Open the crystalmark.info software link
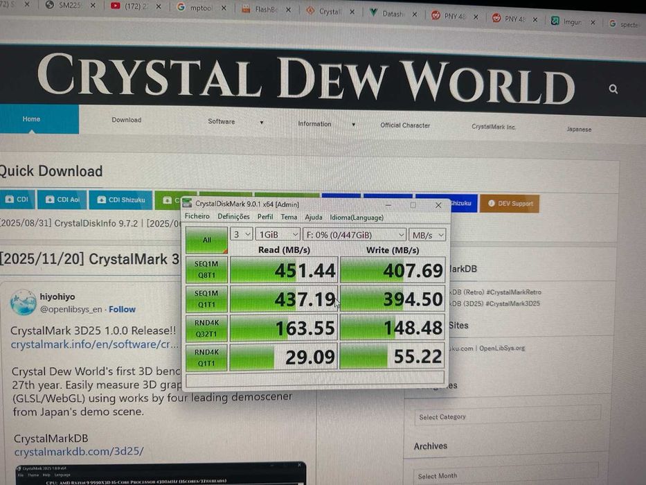Screen dimensions: 646x485 [94, 344]
